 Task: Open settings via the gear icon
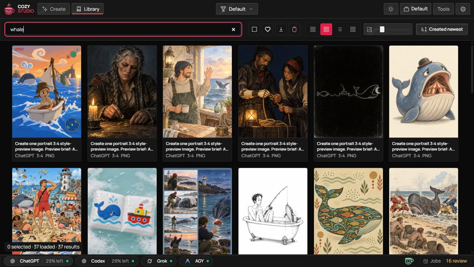[463, 9]
